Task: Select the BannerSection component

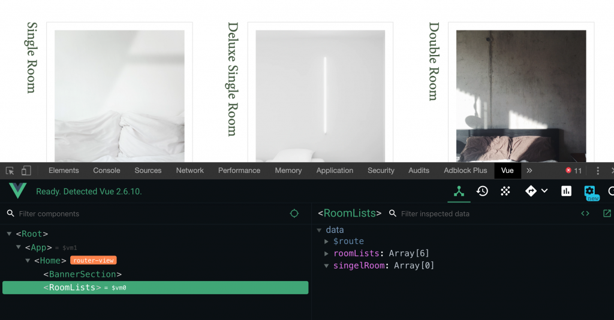Action: [x=83, y=275]
